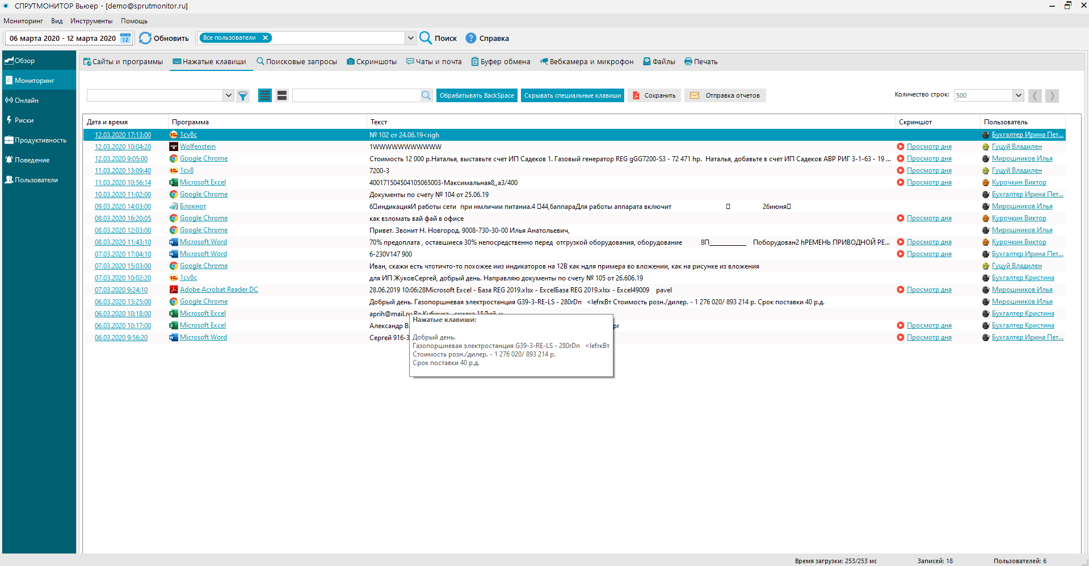The width and height of the screenshot is (1089, 566).
Task: Go to Обзор in sidebar
Action: tap(39, 61)
